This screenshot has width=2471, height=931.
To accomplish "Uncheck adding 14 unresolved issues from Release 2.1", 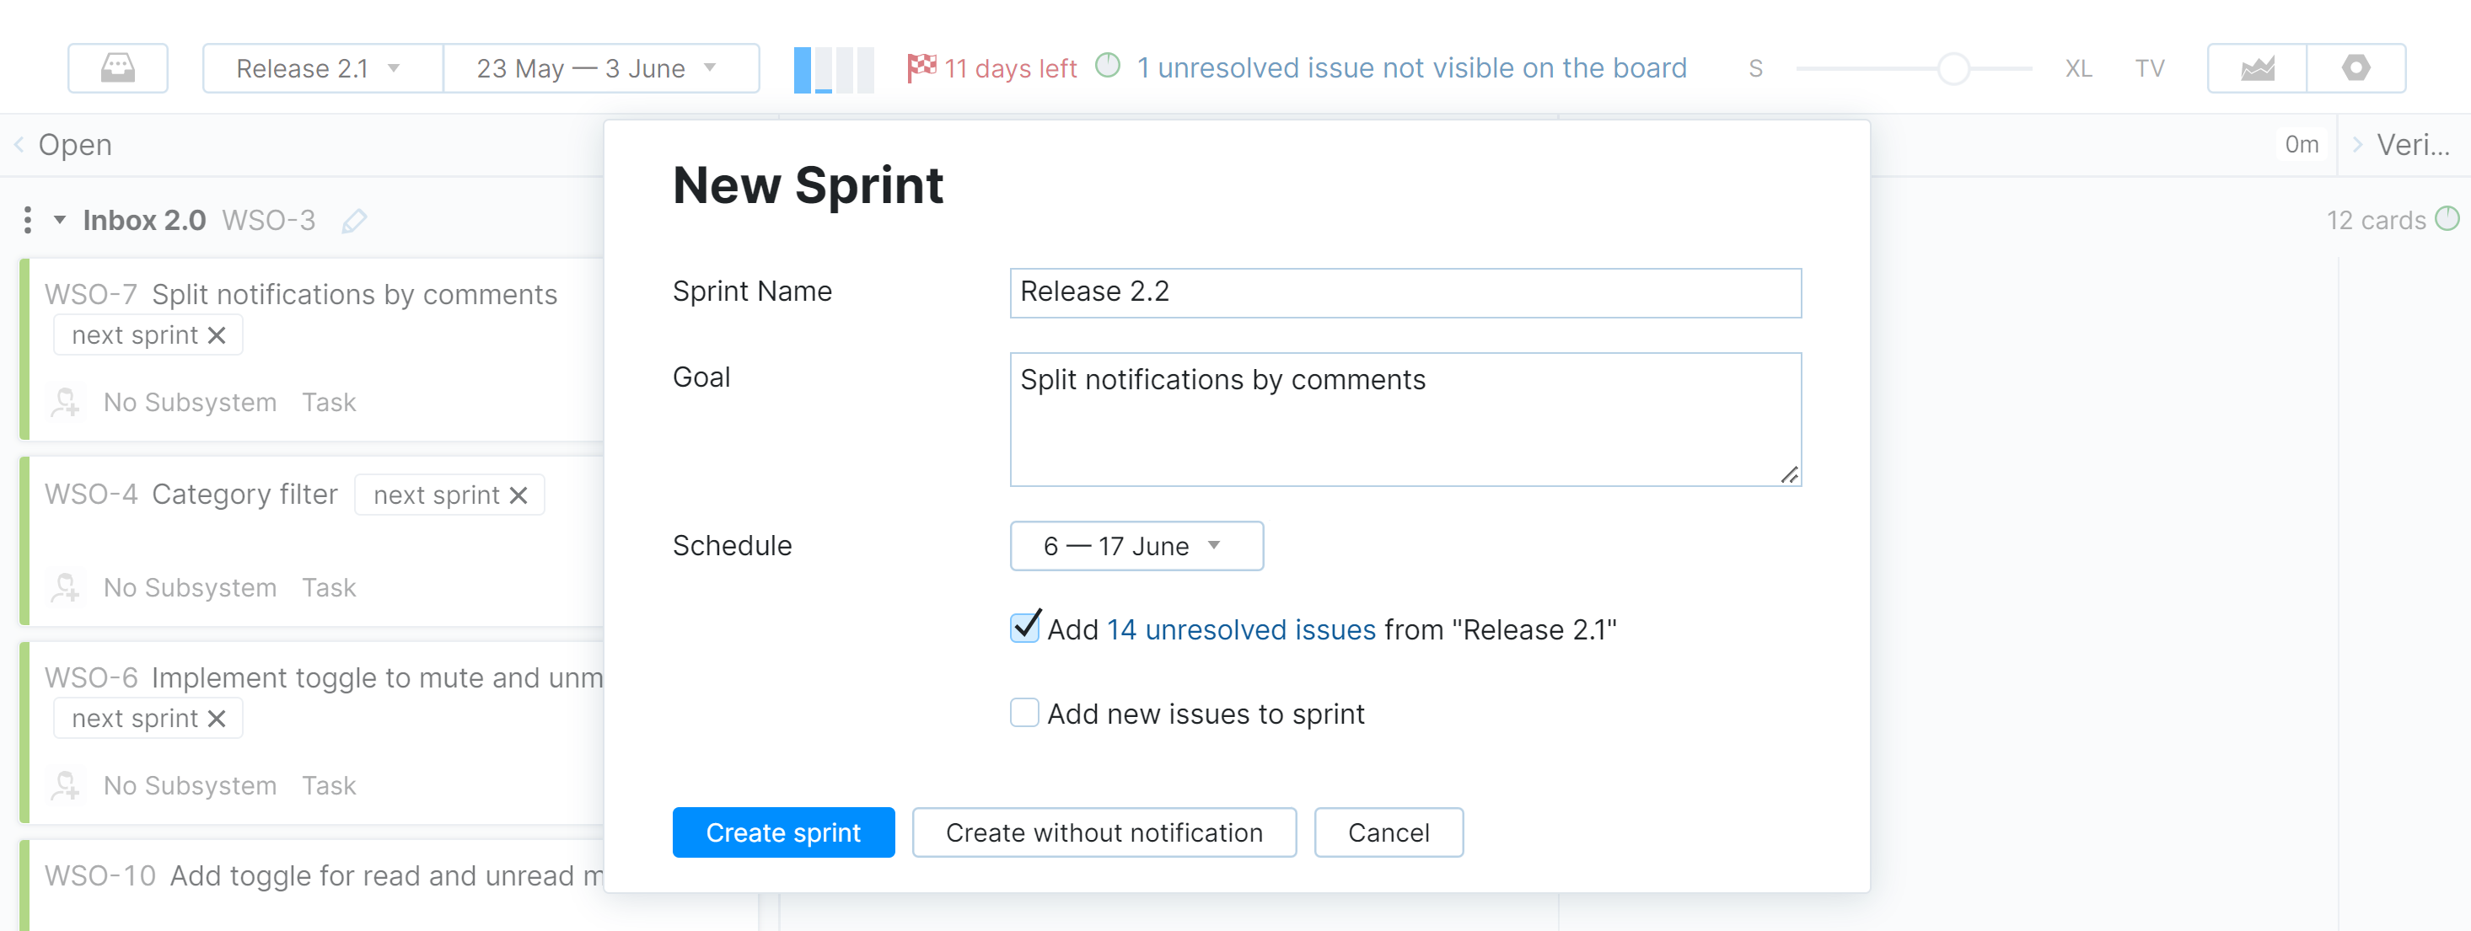I will point(1024,628).
